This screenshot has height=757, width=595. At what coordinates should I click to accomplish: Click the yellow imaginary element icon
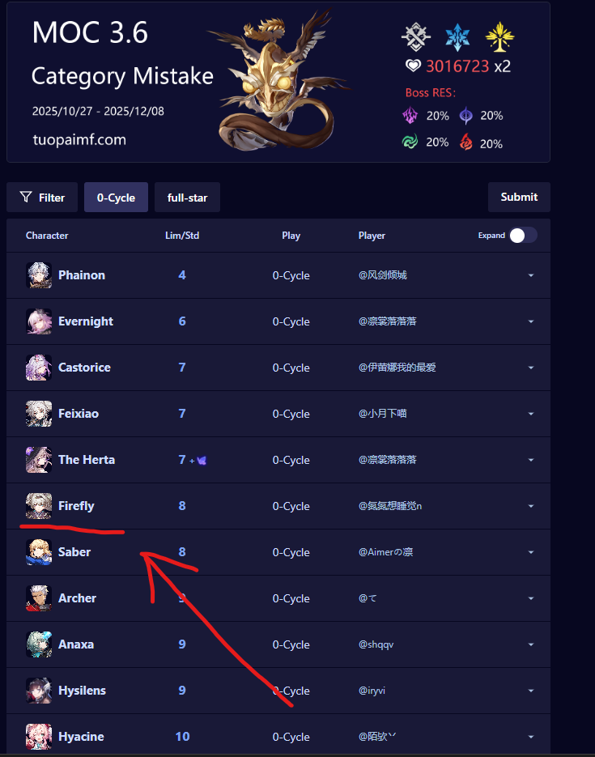click(500, 37)
